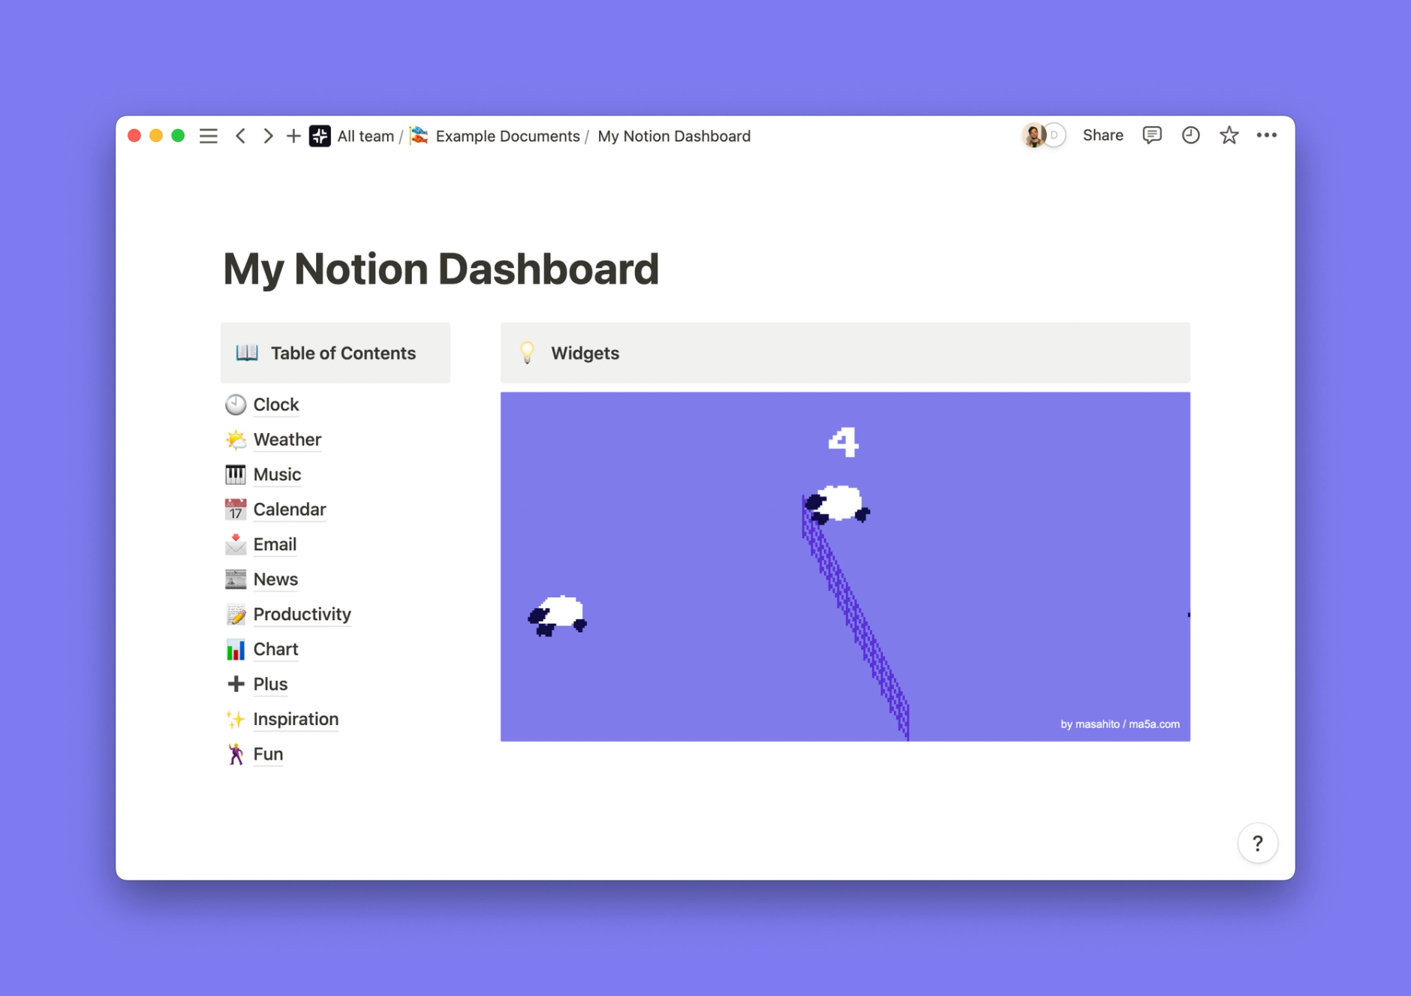This screenshot has height=996, width=1411.
Task: Click the light bulb icon beside Widgets
Action: pyautogui.click(x=528, y=353)
